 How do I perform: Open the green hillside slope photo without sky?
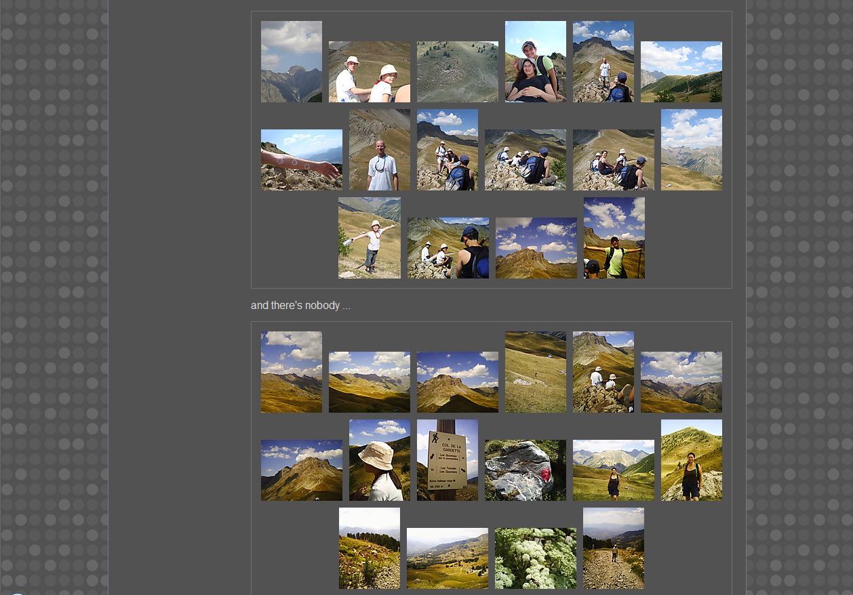tap(457, 72)
